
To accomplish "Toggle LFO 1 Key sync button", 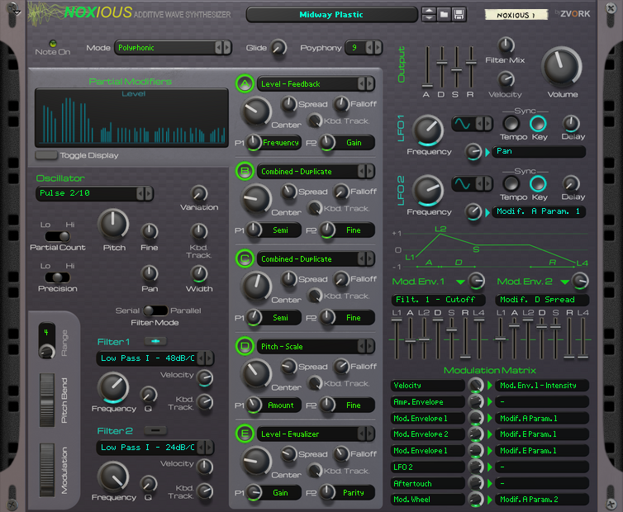I will (538, 124).
